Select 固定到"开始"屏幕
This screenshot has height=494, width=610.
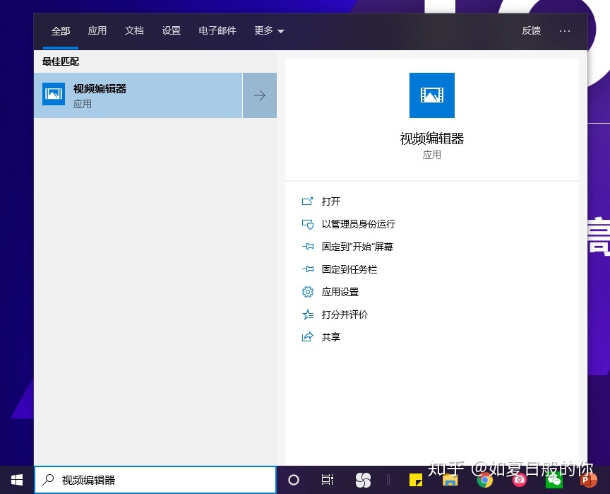[357, 247]
